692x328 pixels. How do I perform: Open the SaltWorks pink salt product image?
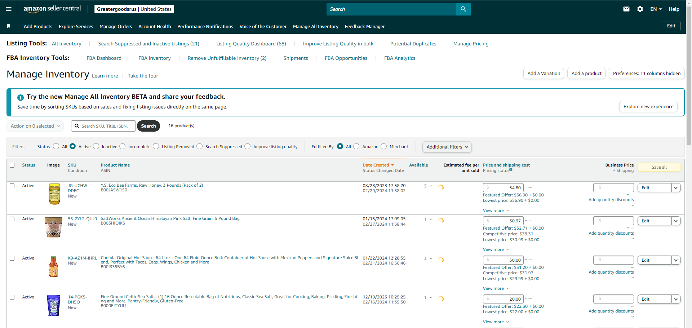(53, 227)
